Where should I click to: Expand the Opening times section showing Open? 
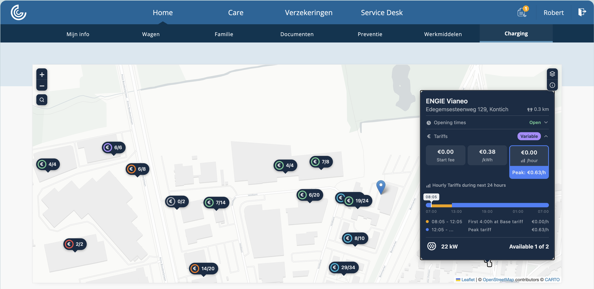click(x=546, y=122)
